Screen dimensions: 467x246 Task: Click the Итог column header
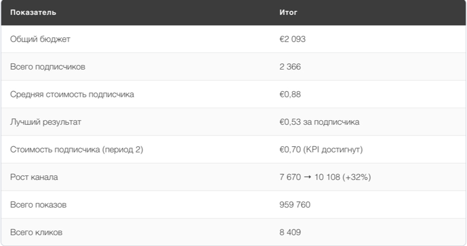point(288,12)
